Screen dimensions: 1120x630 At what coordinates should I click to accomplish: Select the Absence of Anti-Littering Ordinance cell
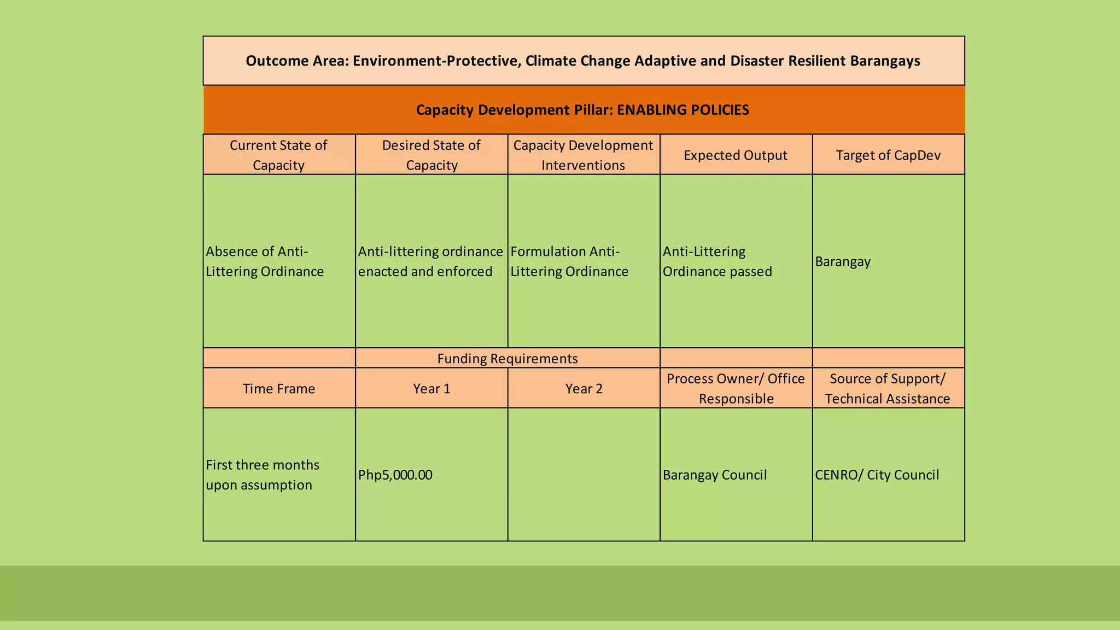click(278, 261)
